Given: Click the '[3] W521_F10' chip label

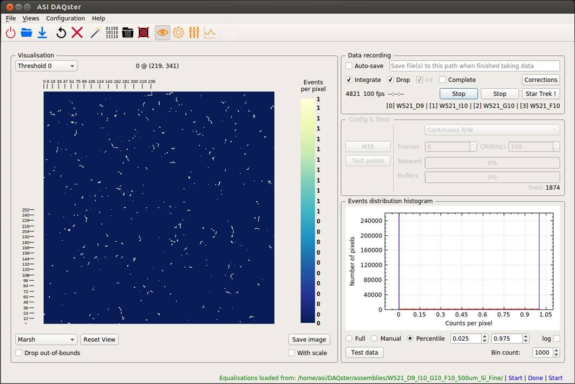Looking at the screenshot, I should tap(540, 106).
